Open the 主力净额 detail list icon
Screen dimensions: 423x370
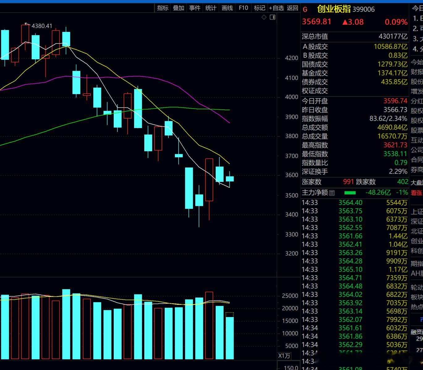coord(332,193)
